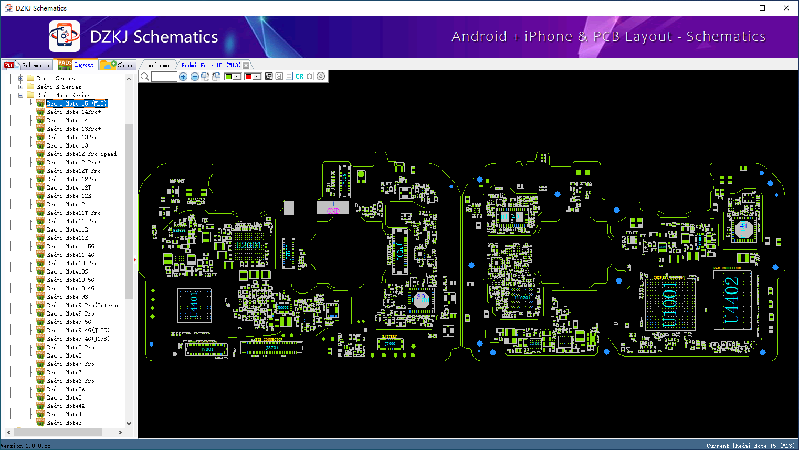Collapse the Redmi Note Series folder
Viewport: 799px width, 450px height.
pos(21,95)
